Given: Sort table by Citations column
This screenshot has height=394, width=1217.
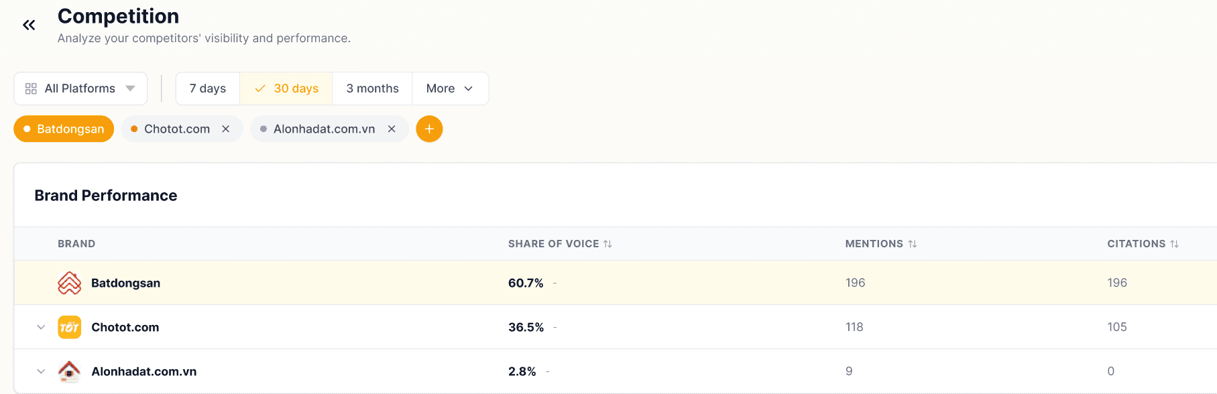Looking at the screenshot, I should pos(1174,244).
